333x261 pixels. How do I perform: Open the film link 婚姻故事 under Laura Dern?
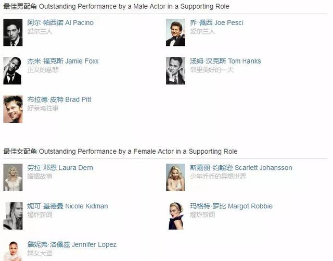click(x=40, y=177)
